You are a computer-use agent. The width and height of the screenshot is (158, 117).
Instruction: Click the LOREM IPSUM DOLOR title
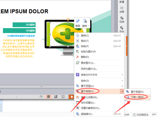24,11
